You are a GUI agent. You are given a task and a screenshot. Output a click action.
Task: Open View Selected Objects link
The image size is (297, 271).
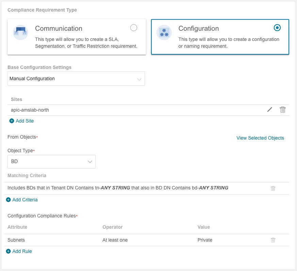click(260, 138)
